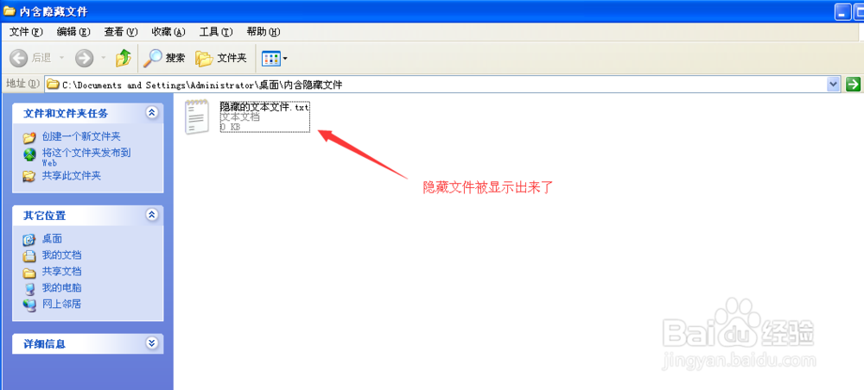The height and width of the screenshot is (390, 864).
Task: Minimize the 内含隐藏文件 window
Action: [x=842, y=11]
